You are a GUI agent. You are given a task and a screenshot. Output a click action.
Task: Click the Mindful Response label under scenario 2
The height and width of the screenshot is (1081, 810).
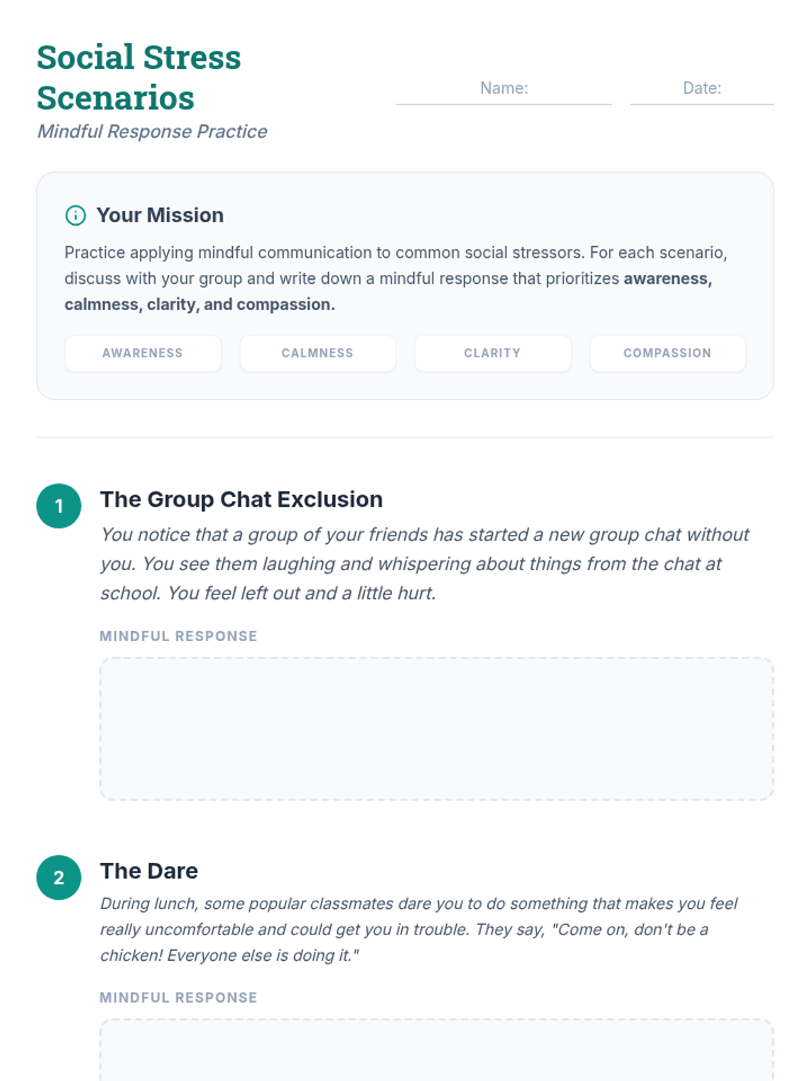(x=178, y=998)
